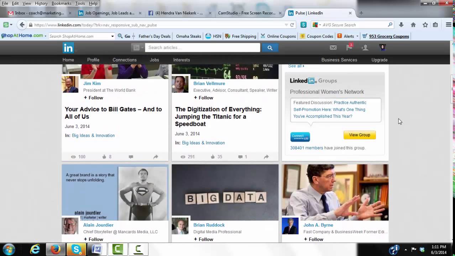This screenshot has height=256, width=455.
Task: Open LinkedIn messages envelope icon
Action: 333,48
